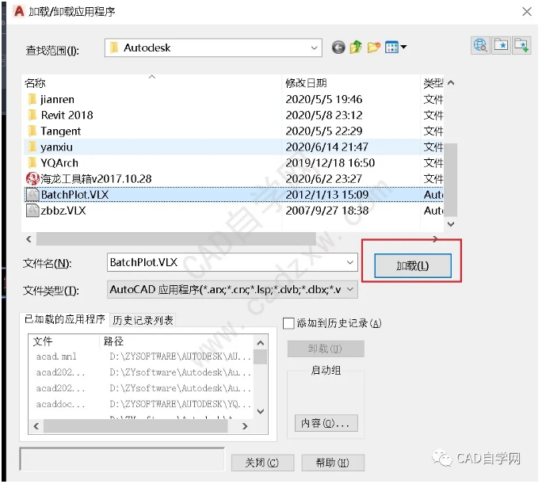Image resolution: width=542 pixels, height=484 pixels.
Task: Click the 关闭(C) close button
Action: [x=262, y=463]
